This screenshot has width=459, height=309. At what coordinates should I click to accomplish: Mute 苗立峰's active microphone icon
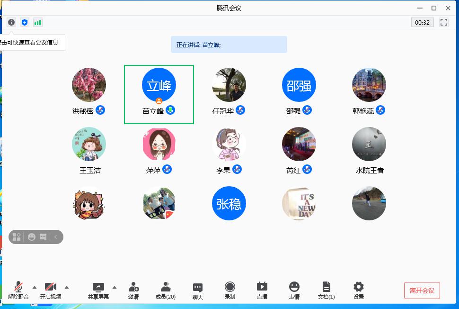(x=170, y=110)
